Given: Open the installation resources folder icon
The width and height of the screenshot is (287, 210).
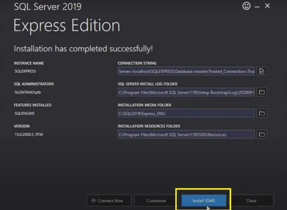Looking at the screenshot, I should click(x=262, y=134).
